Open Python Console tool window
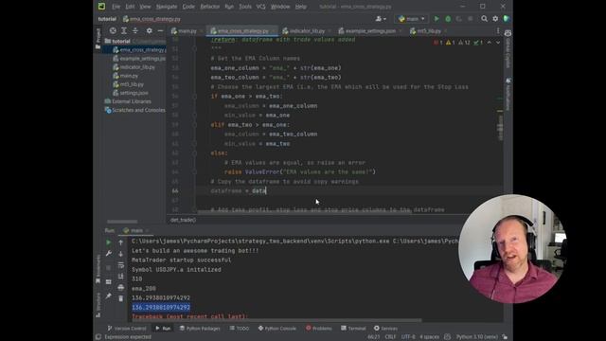 [x=277, y=329]
